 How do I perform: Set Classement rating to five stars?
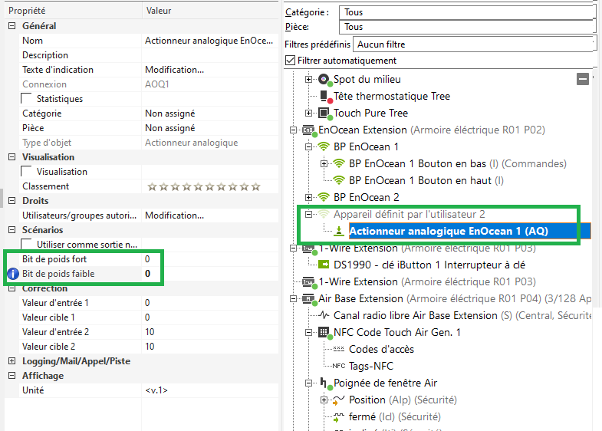[x=196, y=186]
